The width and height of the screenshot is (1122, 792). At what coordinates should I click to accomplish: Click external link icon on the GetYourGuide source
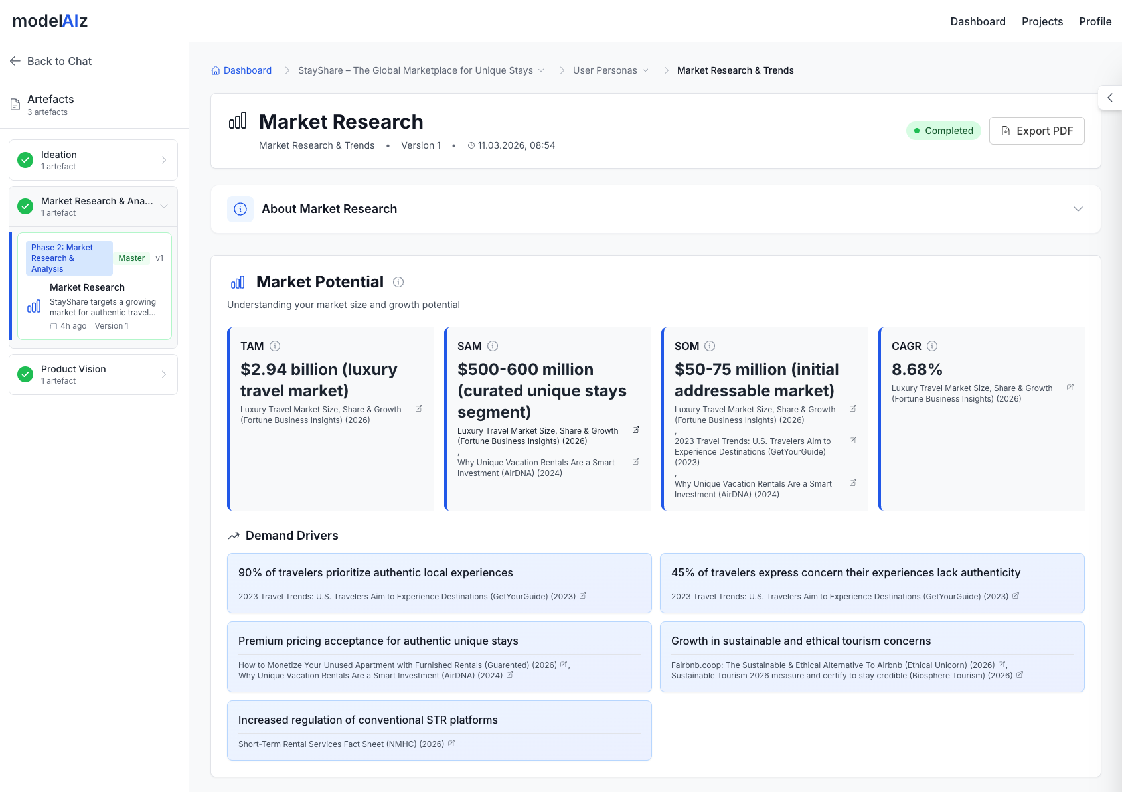click(584, 595)
